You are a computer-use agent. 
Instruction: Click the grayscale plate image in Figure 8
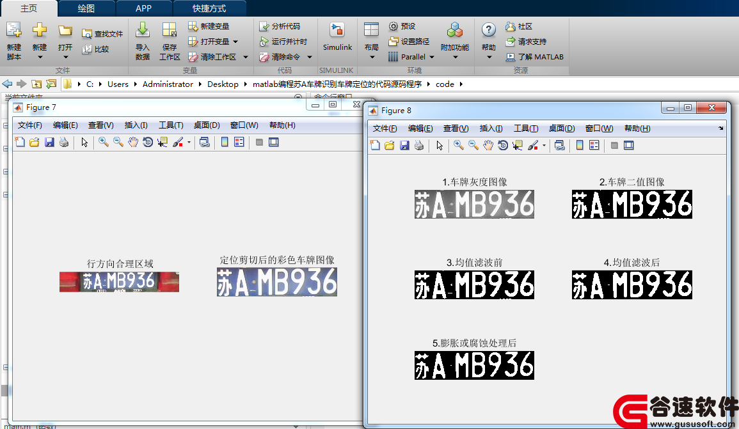474,204
